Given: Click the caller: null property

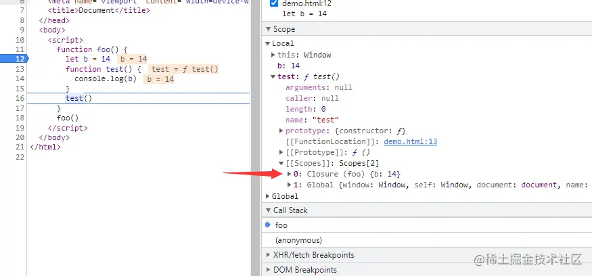Looking at the screenshot, I should pyautogui.click(x=312, y=98).
